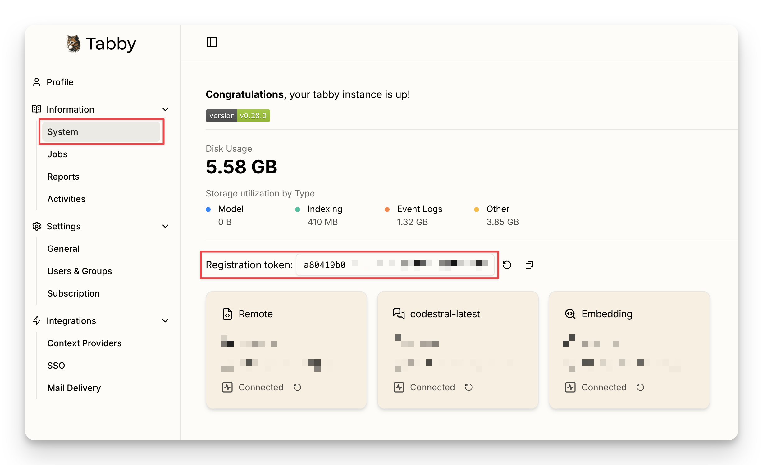763x465 pixels.
Task: Open Activities in sidebar
Action: [x=66, y=199]
